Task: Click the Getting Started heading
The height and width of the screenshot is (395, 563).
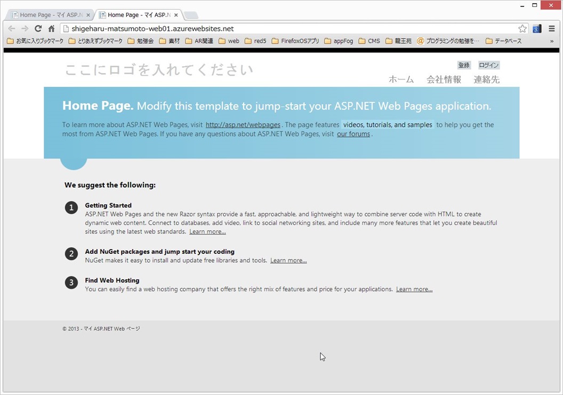Action: 108,205
